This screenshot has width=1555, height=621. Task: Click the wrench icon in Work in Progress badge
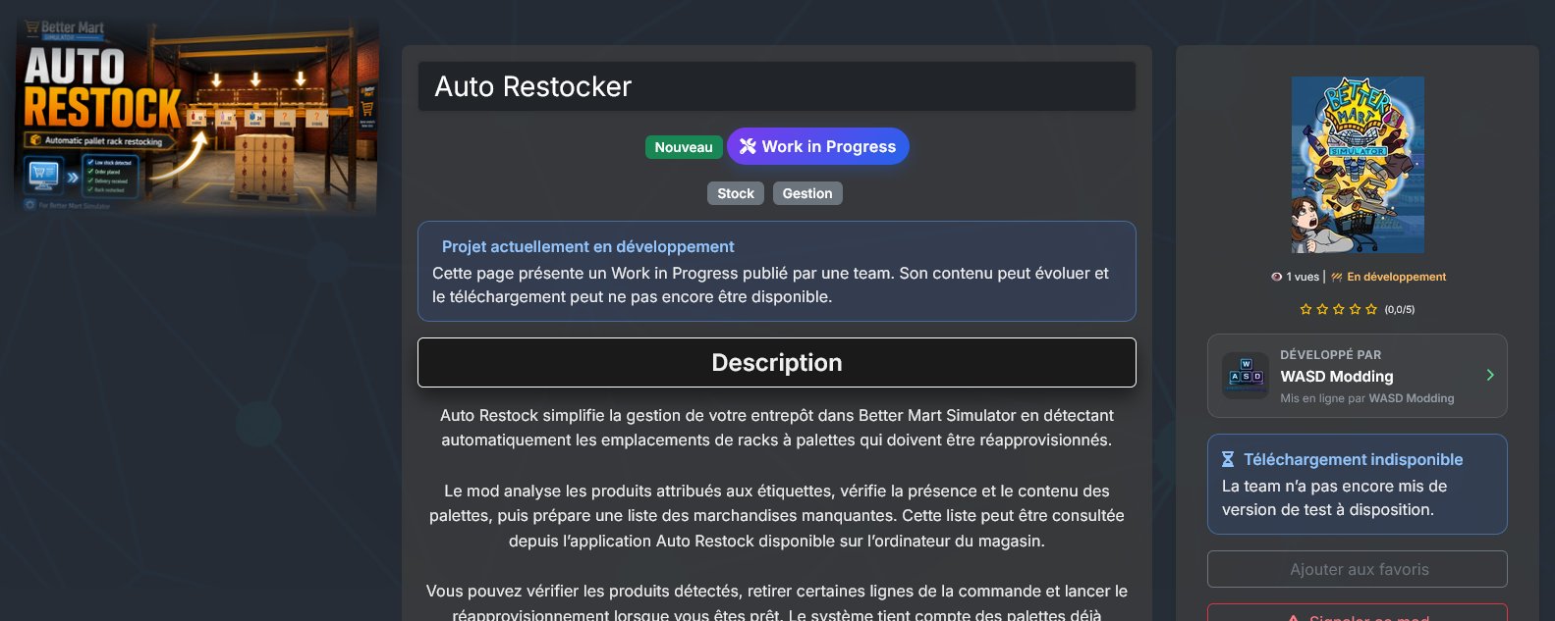point(748,146)
